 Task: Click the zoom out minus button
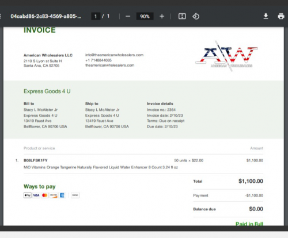point(128,16)
